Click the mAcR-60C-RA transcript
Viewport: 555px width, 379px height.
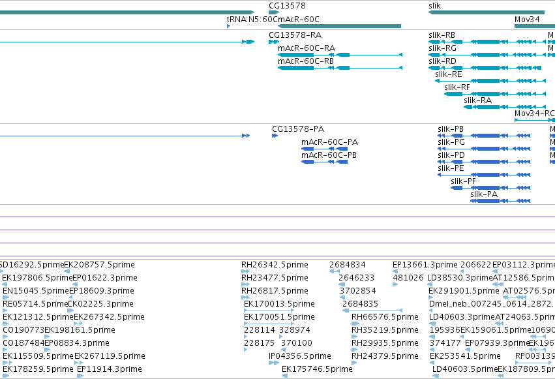(340, 55)
